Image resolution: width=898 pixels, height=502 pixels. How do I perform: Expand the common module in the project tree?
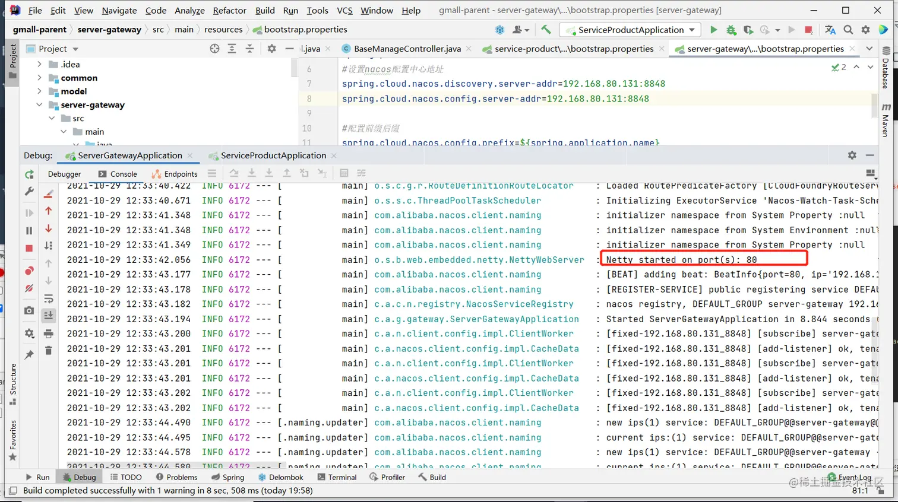[x=40, y=78]
